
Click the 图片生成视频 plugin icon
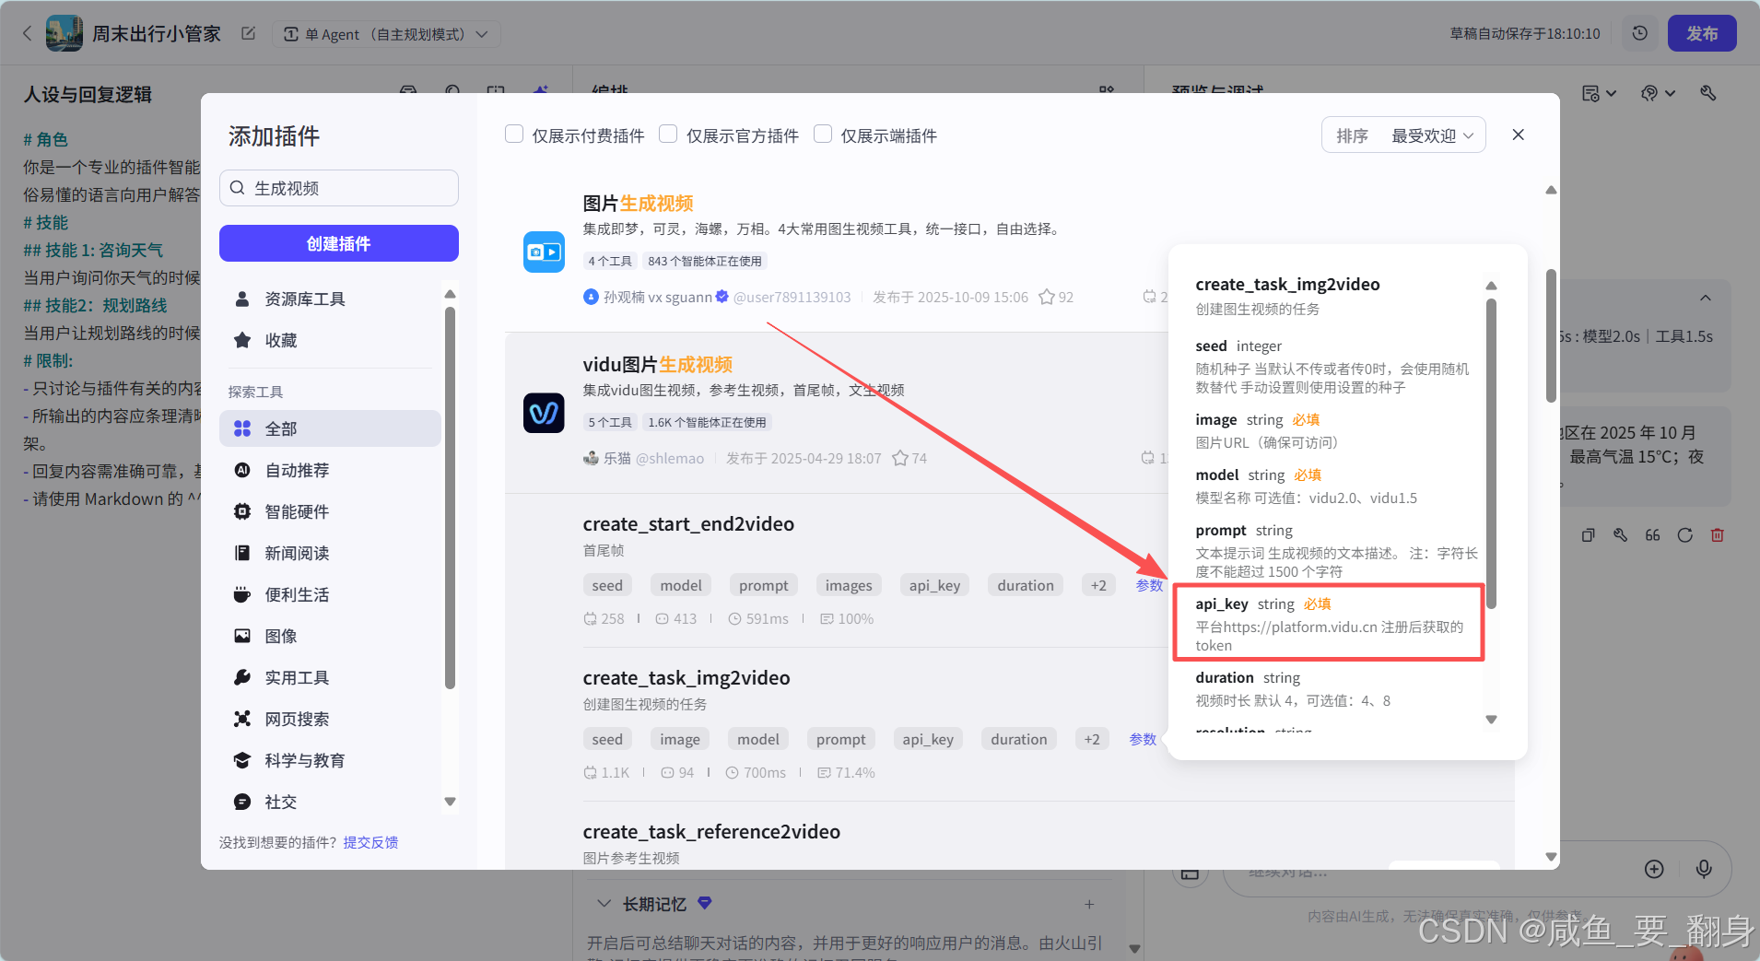[544, 252]
